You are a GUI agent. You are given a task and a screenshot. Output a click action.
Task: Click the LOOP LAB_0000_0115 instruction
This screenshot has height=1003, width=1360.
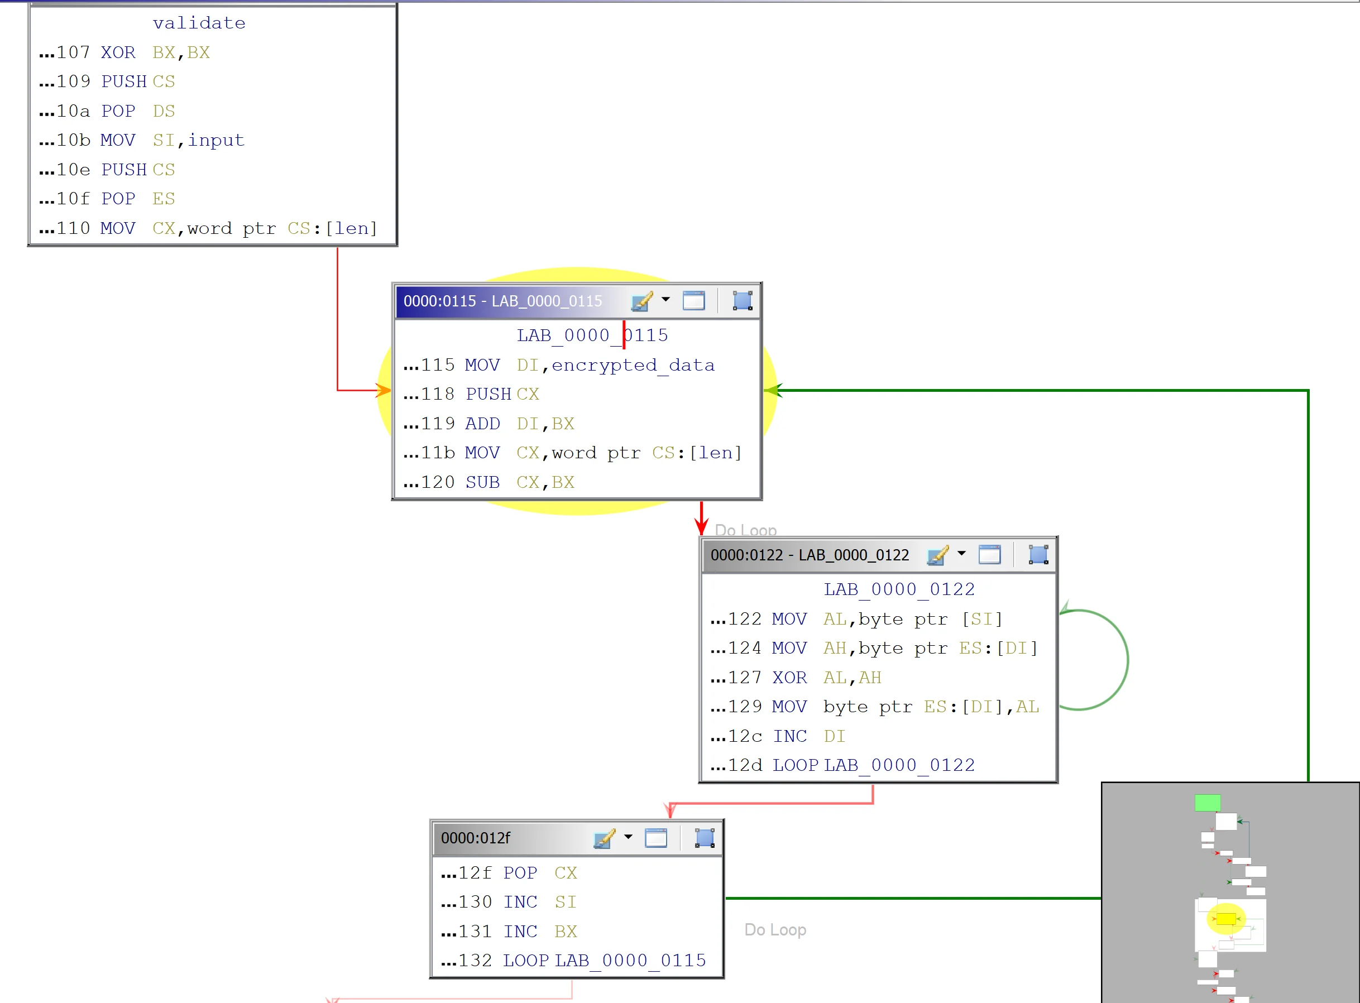(573, 961)
